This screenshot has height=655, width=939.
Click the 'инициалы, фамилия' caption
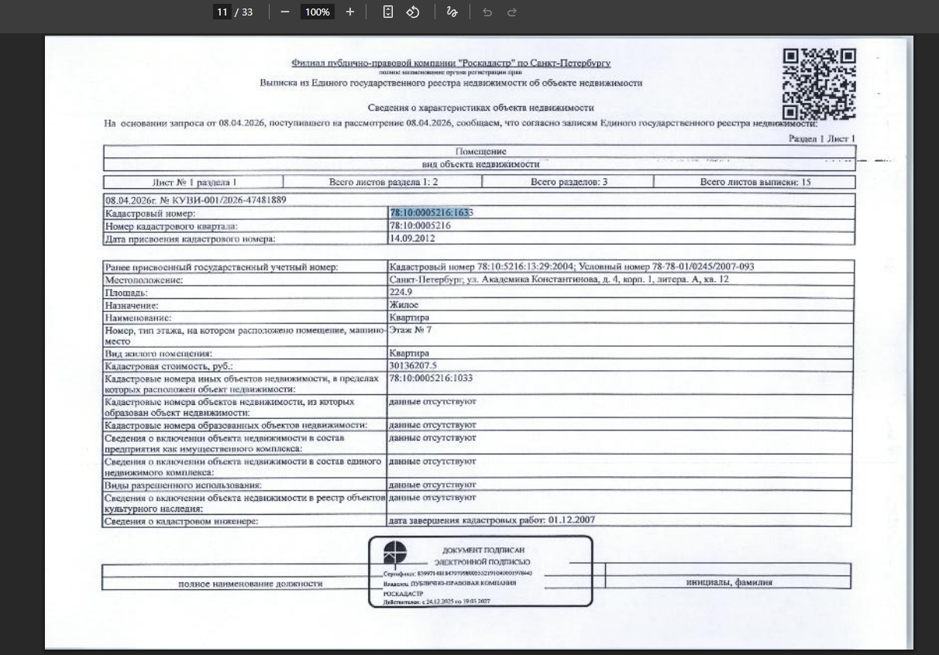(x=729, y=582)
